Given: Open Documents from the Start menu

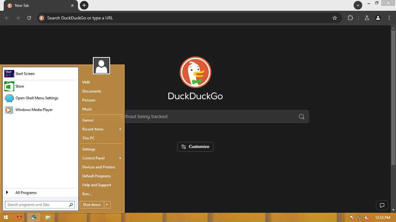Looking at the screenshot, I should tap(92, 91).
